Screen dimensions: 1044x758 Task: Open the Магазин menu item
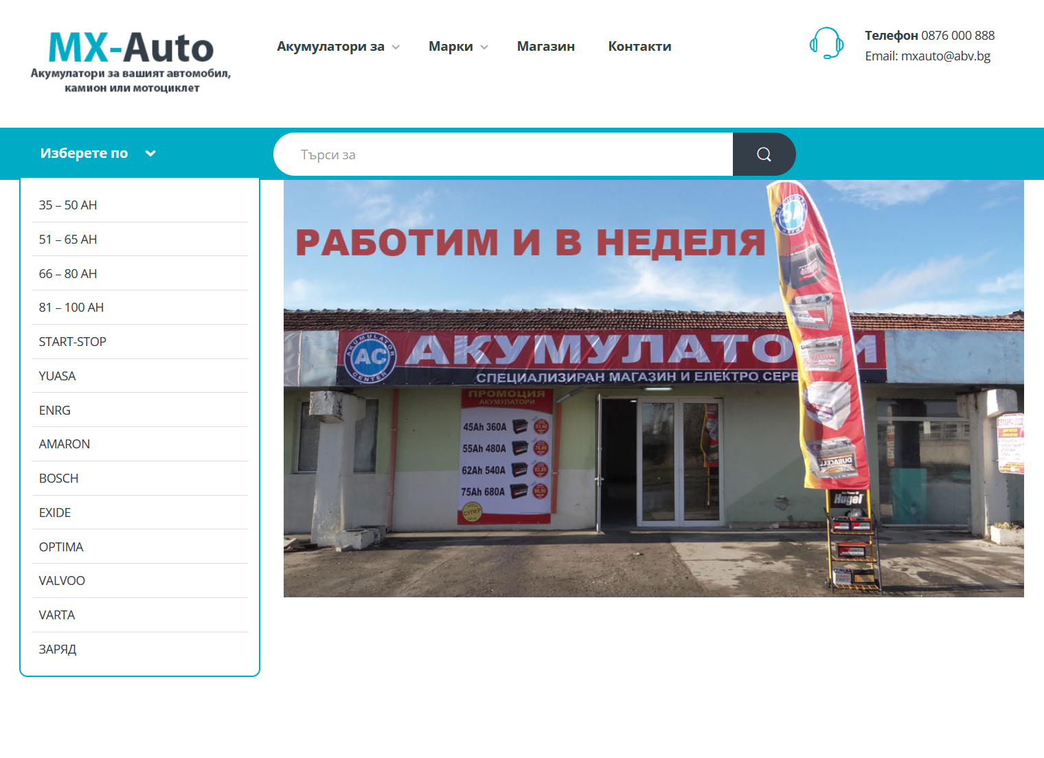546,47
